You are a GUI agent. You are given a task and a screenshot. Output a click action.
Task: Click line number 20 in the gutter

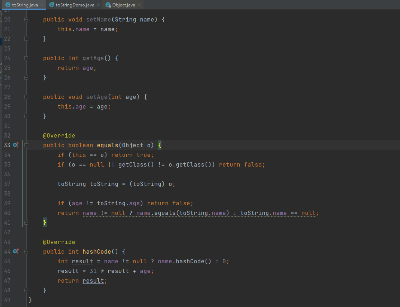tap(7, 20)
